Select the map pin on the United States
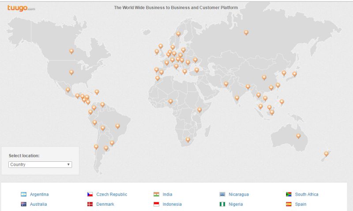Image resolution: width=353 pixels, height=211 pixels. 71,73
